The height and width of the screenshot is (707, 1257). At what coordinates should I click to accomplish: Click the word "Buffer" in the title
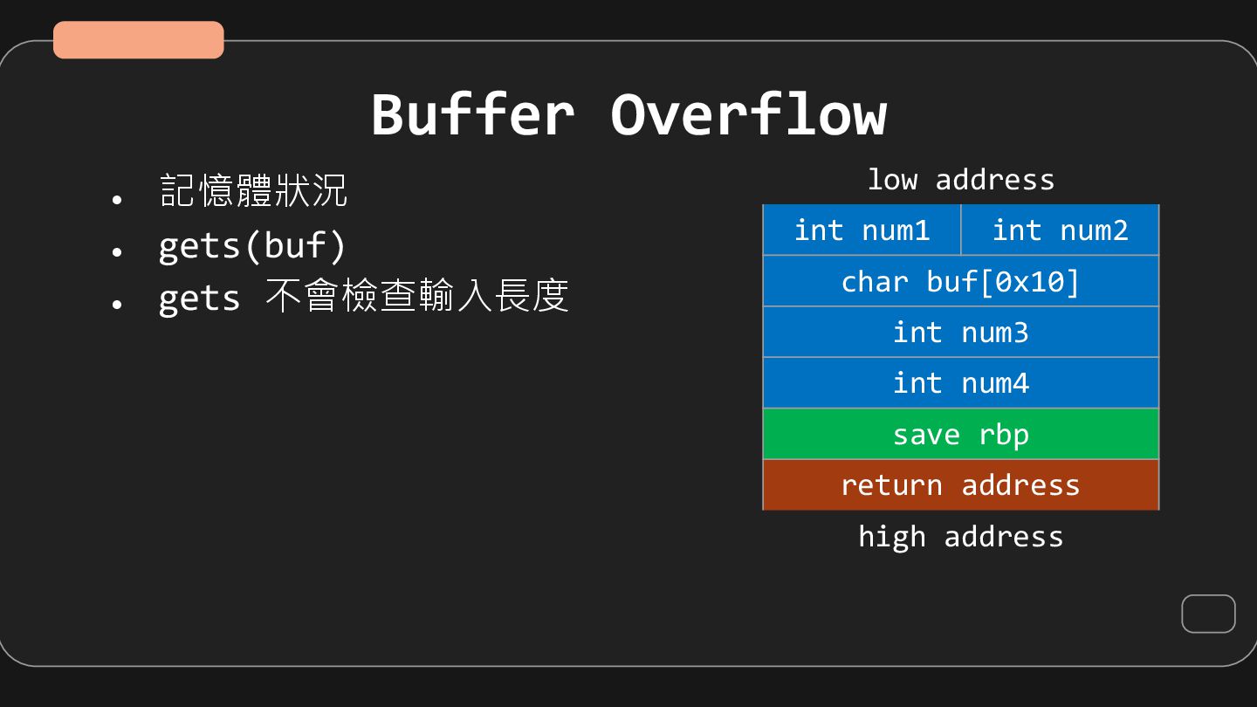coord(473,114)
